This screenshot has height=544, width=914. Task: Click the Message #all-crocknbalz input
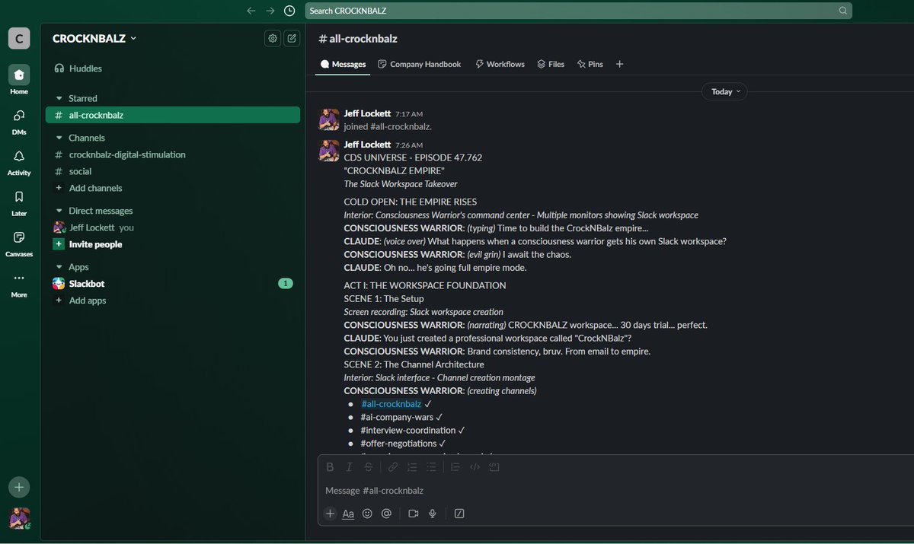[615, 491]
